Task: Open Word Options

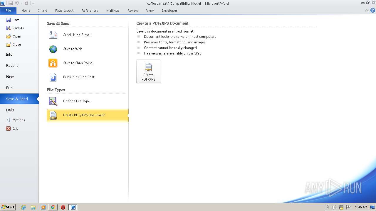Action: point(19,120)
